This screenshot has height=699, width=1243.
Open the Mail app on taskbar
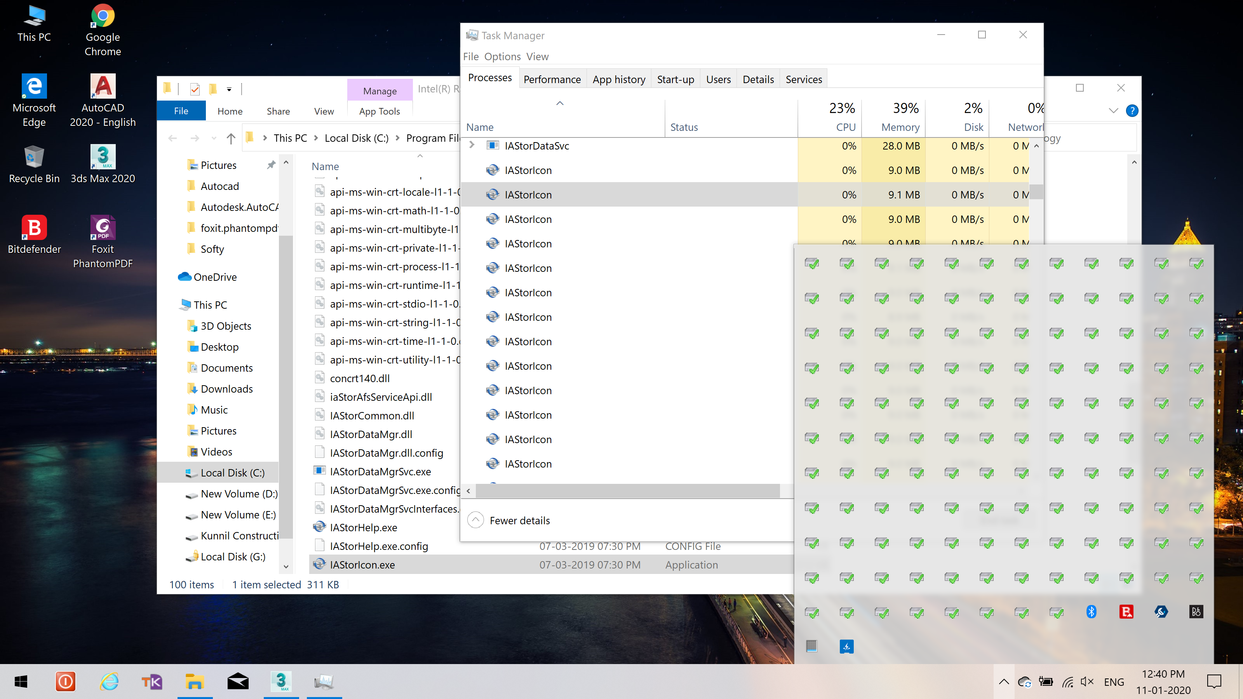click(x=238, y=682)
